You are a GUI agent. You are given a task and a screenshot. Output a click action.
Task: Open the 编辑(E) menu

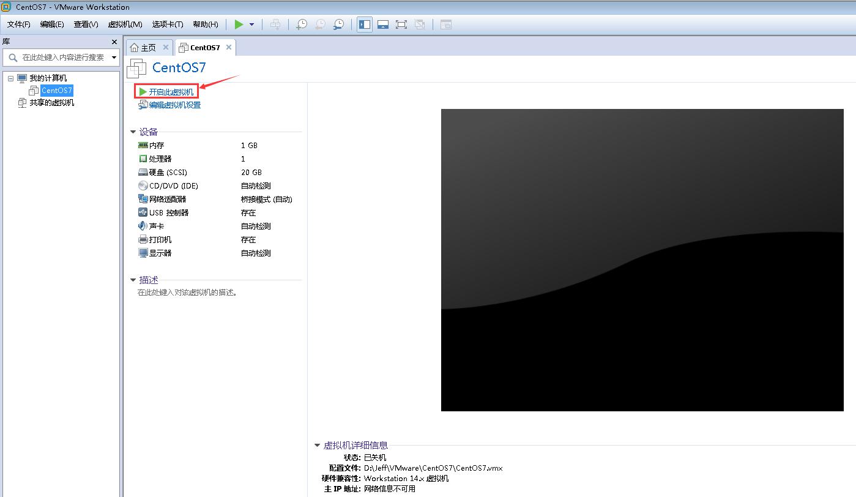(x=52, y=24)
